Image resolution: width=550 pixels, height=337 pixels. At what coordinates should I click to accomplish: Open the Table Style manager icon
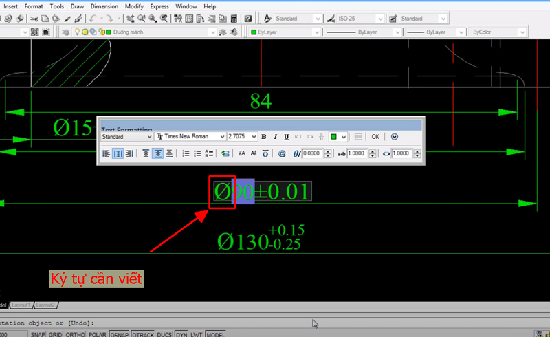(393, 19)
